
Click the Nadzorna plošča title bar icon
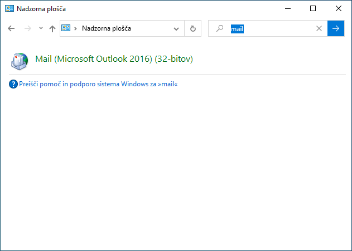pyautogui.click(x=9, y=9)
